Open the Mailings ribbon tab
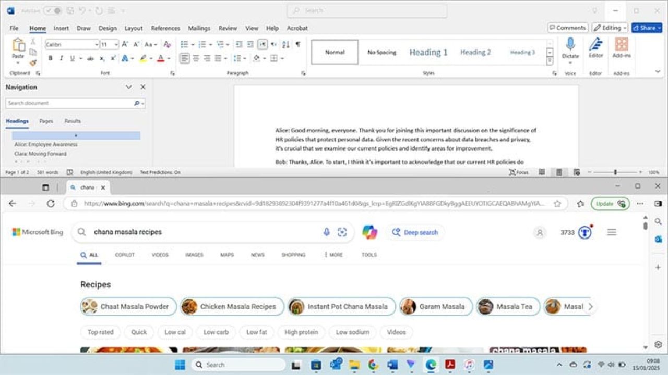This screenshot has width=668, height=375. tap(199, 28)
